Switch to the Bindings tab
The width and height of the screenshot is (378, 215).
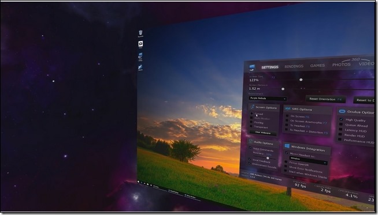[x=294, y=66]
